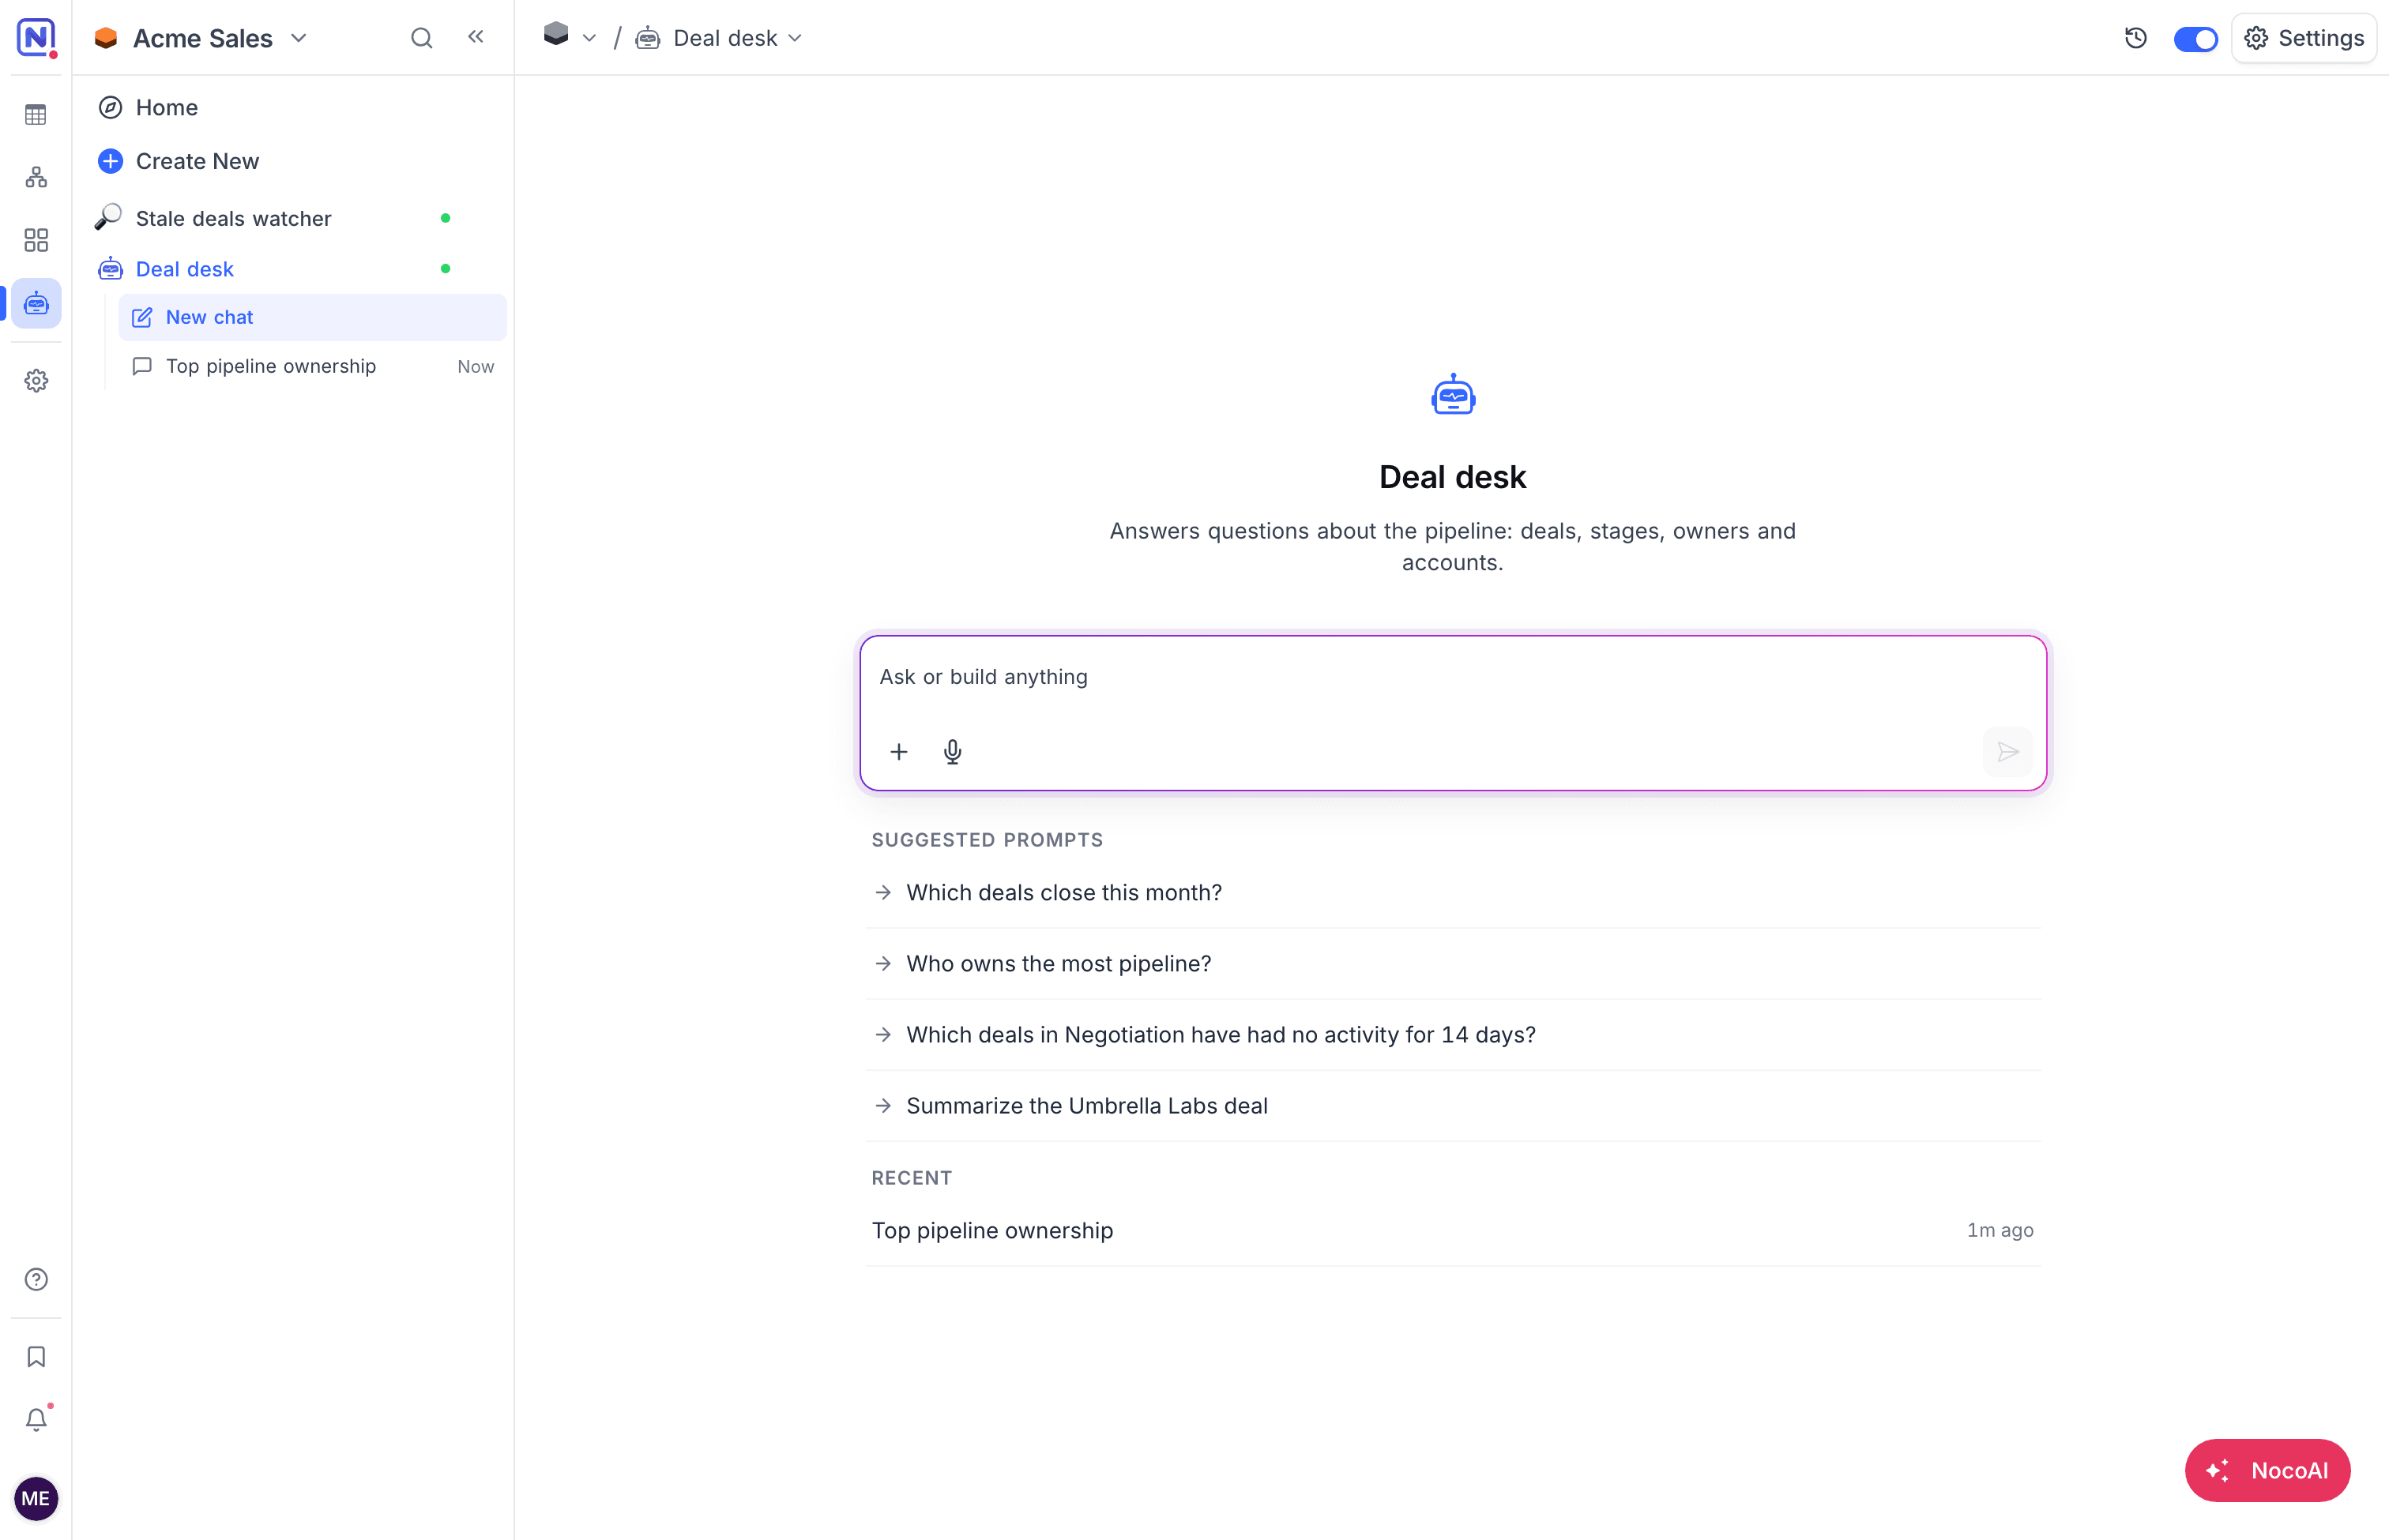Open recent chat Top pipeline ownership in main panel
Screen dimensions: 2389x1540
tap(1451, 1230)
